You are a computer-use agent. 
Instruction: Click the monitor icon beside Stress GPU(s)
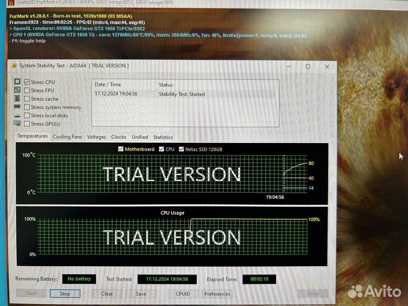tap(18, 124)
